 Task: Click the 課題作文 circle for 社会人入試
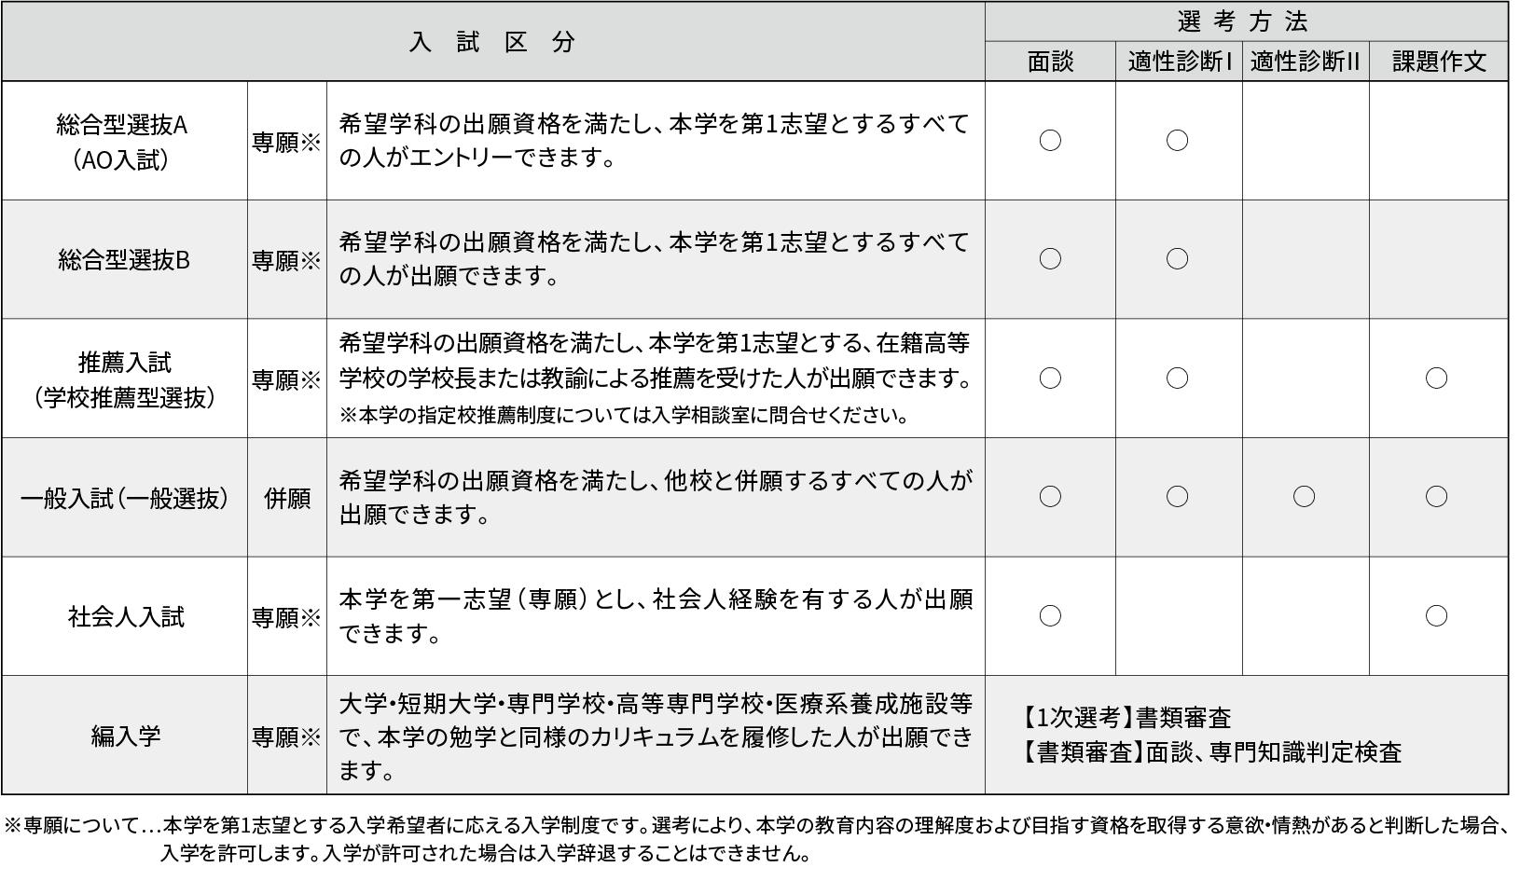point(1436,615)
